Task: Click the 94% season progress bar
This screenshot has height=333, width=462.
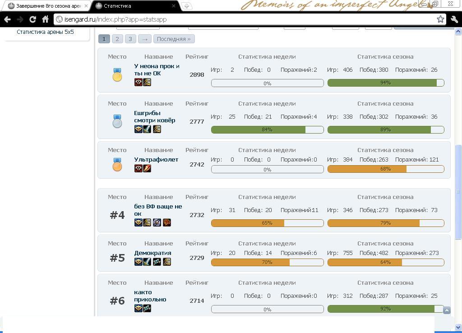Action: coord(386,83)
